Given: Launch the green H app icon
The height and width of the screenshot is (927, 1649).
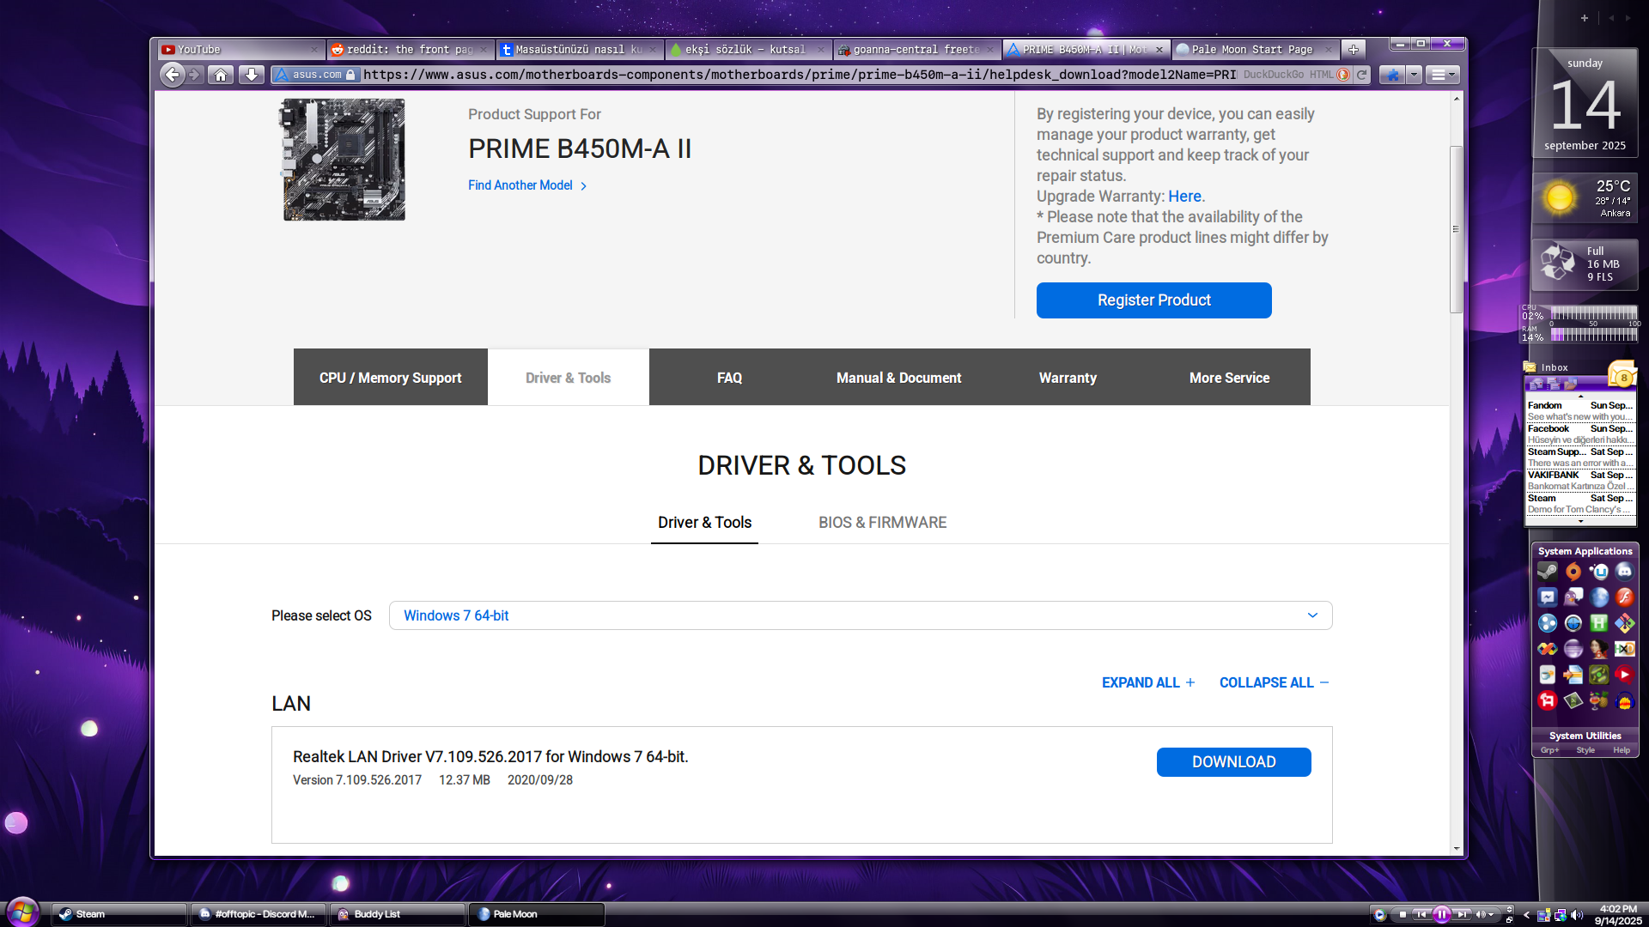Looking at the screenshot, I should click(1599, 623).
